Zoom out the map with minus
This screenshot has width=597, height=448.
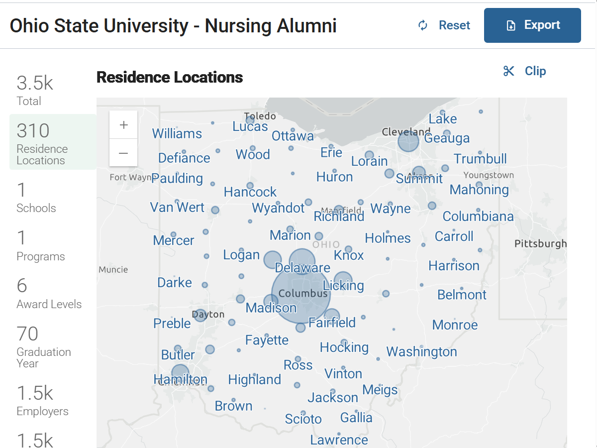pos(123,153)
